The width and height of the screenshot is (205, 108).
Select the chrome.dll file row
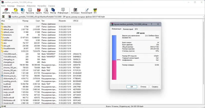pyautogui.click(x=41, y=65)
